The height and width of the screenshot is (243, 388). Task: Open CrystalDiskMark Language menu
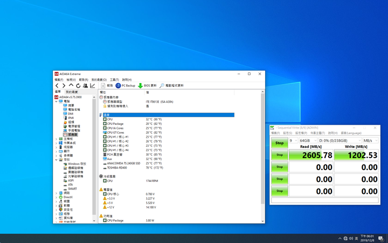[x=351, y=133]
